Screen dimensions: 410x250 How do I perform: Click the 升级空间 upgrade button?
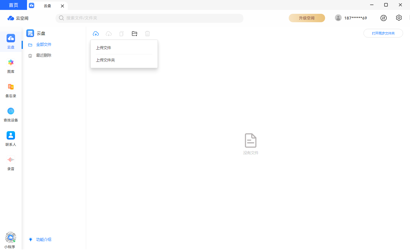pyautogui.click(x=307, y=18)
